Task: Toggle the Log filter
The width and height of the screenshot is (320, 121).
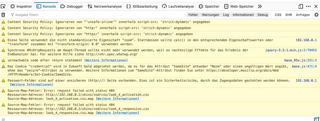Action: pos(226,15)
